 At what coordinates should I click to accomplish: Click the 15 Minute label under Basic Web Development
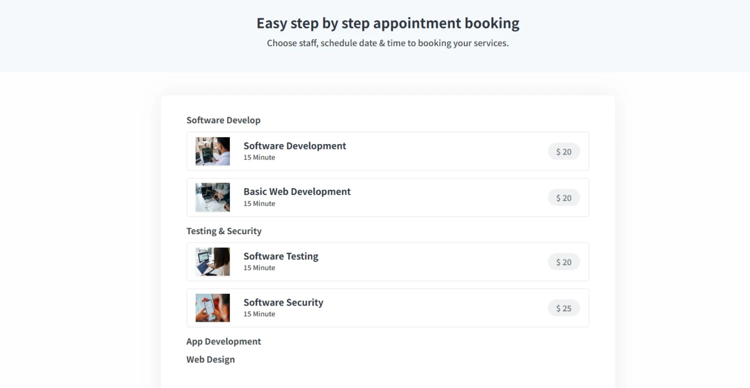(x=259, y=204)
